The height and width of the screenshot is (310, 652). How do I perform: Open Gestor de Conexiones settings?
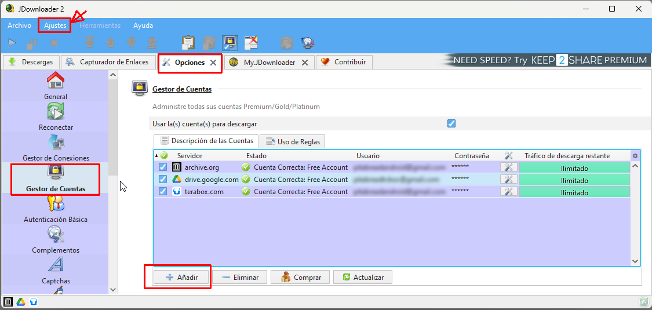pyautogui.click(x=56, y=147)
